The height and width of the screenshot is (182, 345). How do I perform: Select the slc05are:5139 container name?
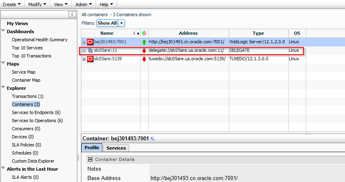tap(108, 59)
